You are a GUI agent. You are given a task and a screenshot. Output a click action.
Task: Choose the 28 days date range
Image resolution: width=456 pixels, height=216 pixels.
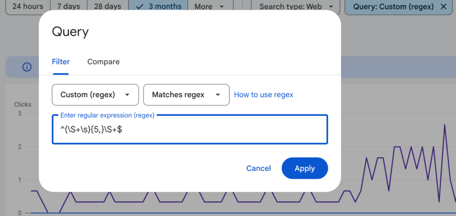pyautogui.click(x=107, y=7)
